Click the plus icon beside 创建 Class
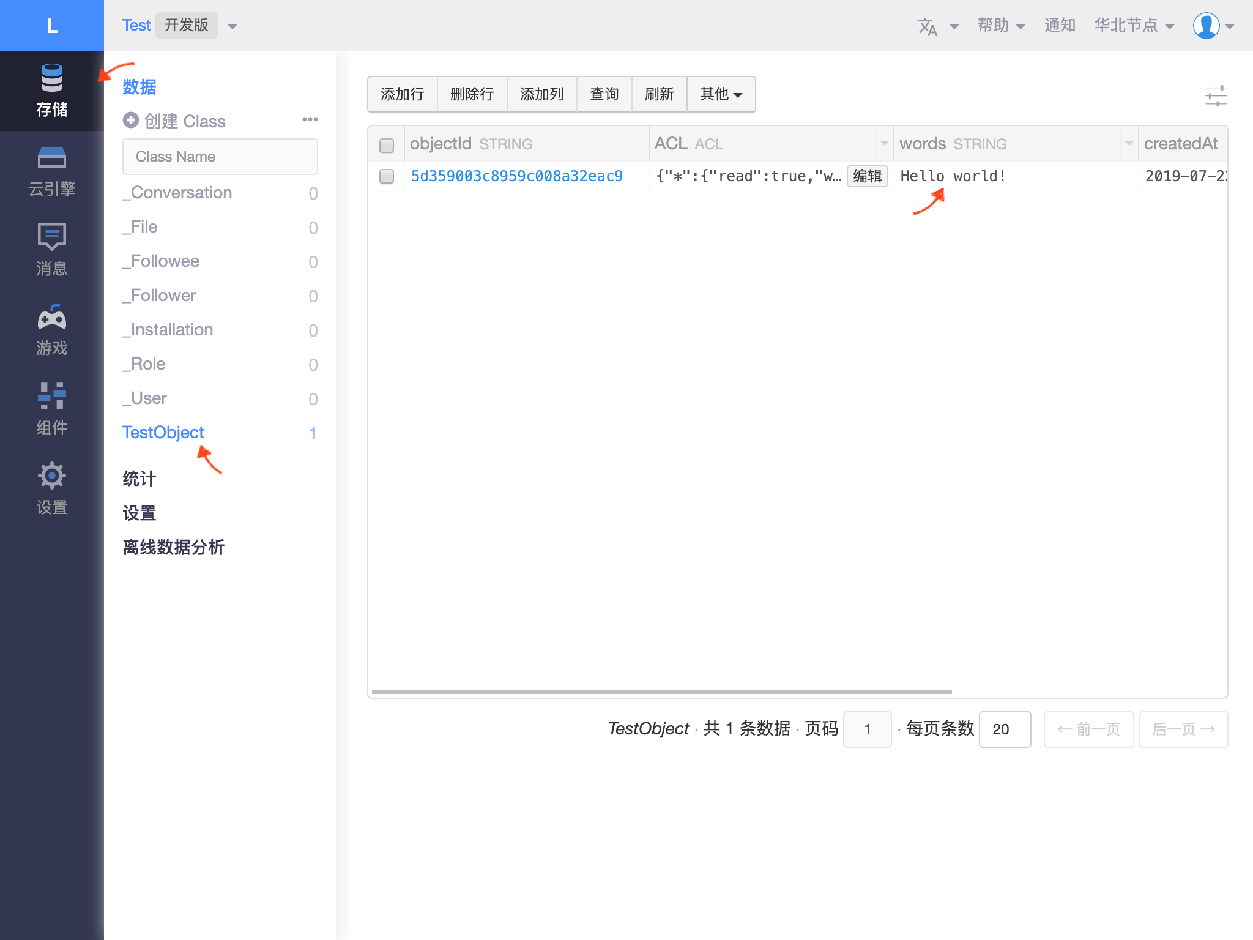Viewport: 1253px width, 940px height. point(131,121)
